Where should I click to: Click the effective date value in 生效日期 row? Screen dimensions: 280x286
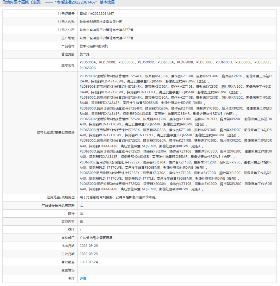pyautogui.click(x=89, y=254)
